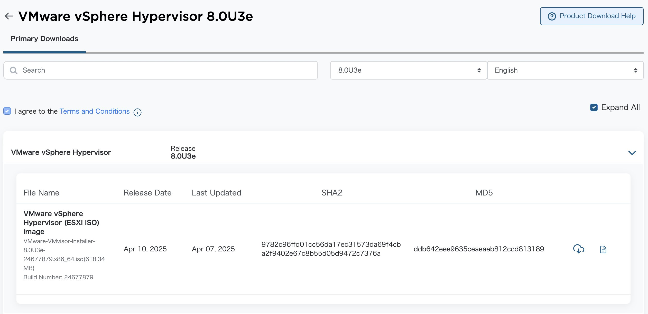Click the MD5 column header
This screenshot has height=314, width=648.
click(x=484, y=193)
